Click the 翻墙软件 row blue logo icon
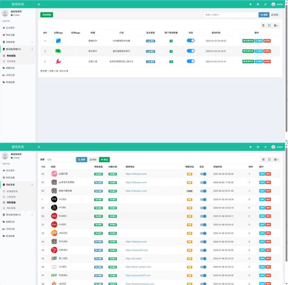Viewport: 288px width, 285px height. click(58, 41)
